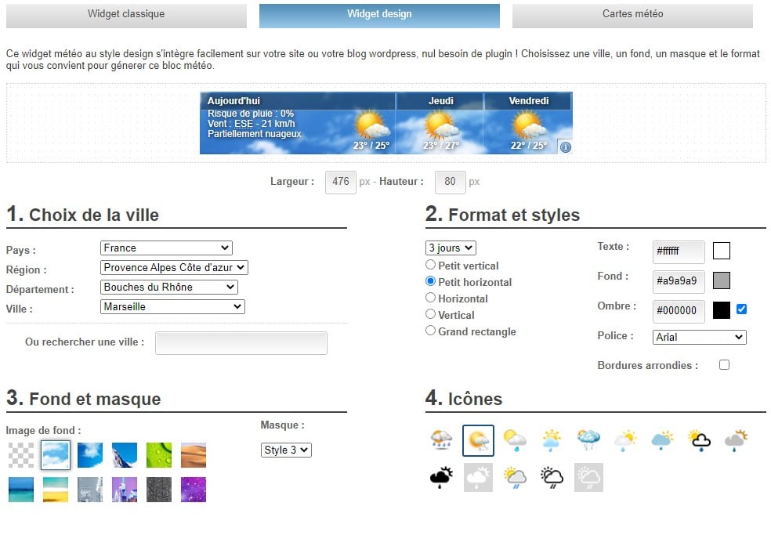Choose the dark grey cracked texture background
The height and width of the screenshot is (539, 771).
click(159, 490)
